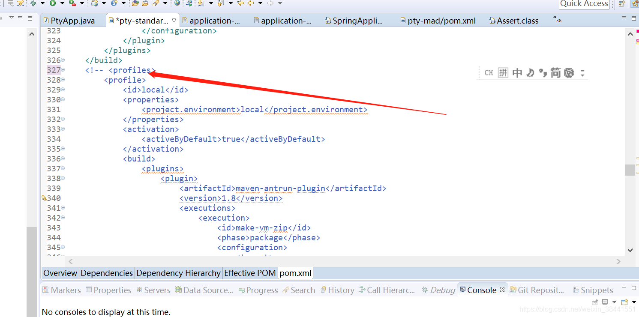
Task: Open the Git Repositories view
Action: click(537, 290)
